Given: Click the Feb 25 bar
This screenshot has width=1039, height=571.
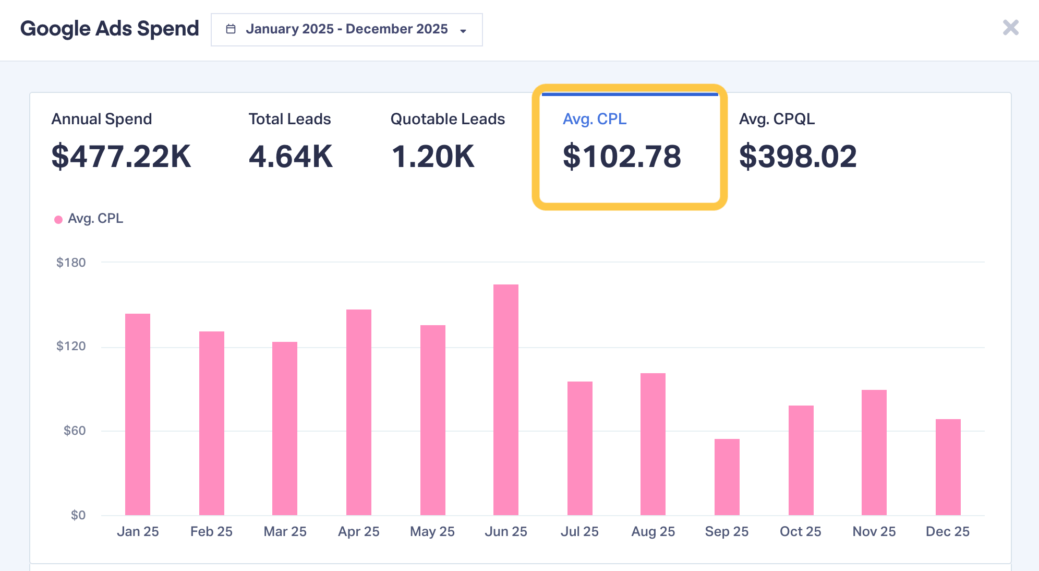Looking at the screenshot, I should click(x=211, y=423).
